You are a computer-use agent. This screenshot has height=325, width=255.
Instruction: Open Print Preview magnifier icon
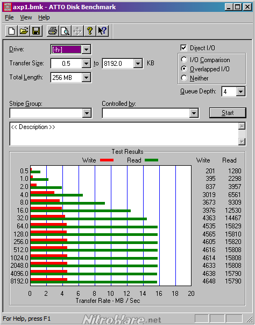(65, 31)
